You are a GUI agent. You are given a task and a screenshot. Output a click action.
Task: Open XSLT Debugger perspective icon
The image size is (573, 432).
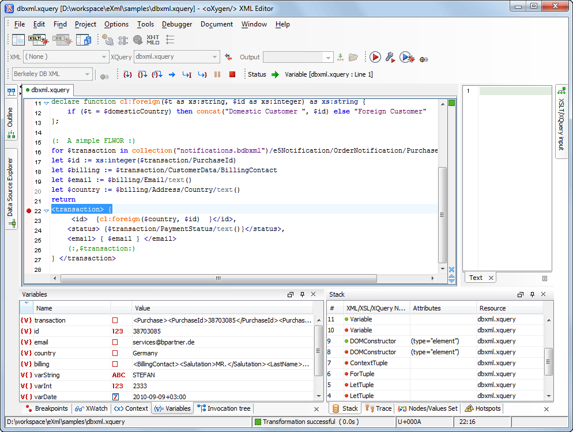[39, 39]
